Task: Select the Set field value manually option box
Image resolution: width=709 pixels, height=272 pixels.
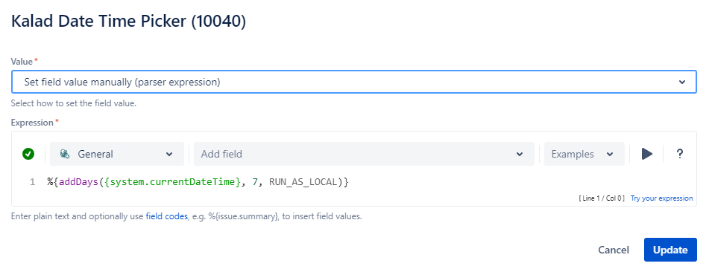Action: [x=353, y=82]
